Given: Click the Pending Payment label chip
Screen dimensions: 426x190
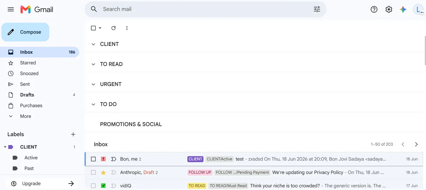Looking at the screenshot, I should pos(242,173).
